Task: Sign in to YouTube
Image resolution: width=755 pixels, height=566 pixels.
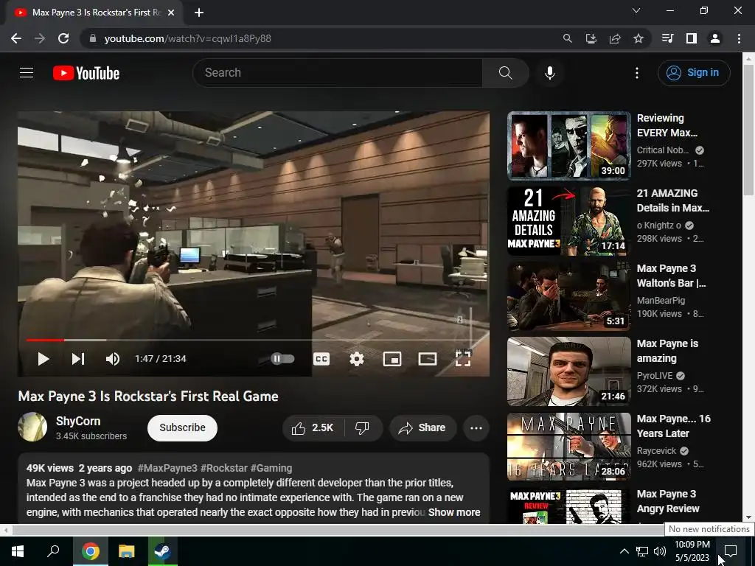Action: (x=694, y=73)
